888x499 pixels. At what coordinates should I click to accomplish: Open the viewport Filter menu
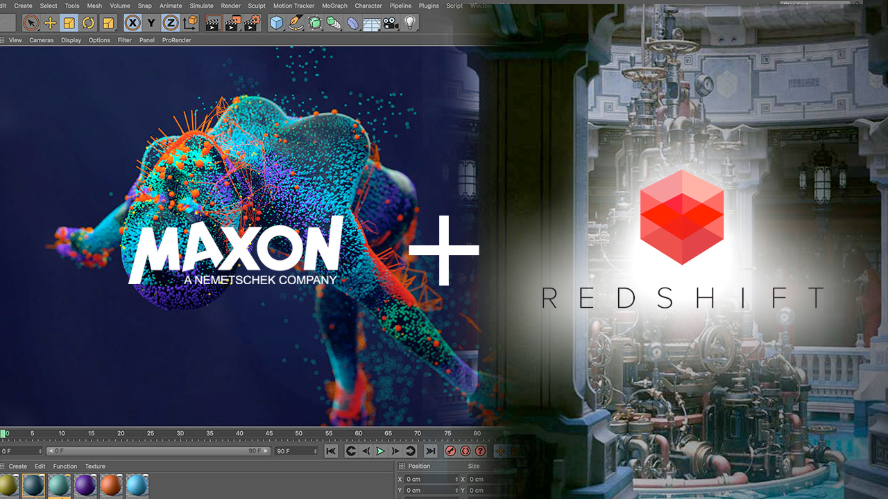pos(125,40)
